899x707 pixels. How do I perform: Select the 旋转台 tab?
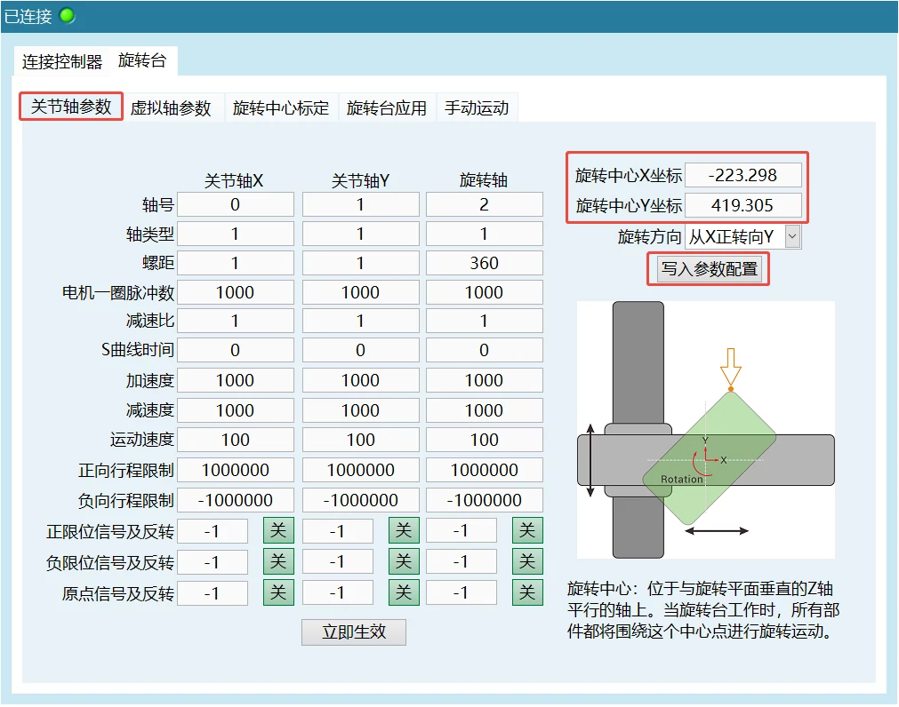click(142, 60)
